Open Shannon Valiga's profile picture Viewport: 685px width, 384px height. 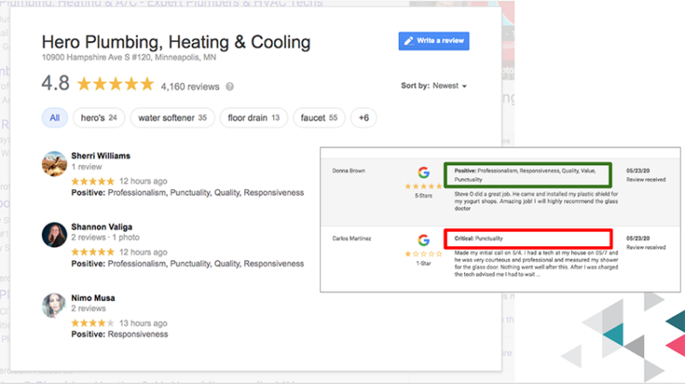[54, 235]
